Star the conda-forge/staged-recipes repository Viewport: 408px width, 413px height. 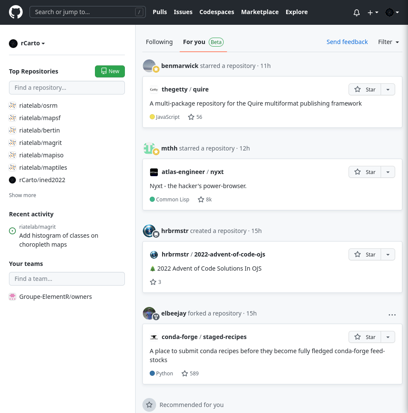[365, 337]
